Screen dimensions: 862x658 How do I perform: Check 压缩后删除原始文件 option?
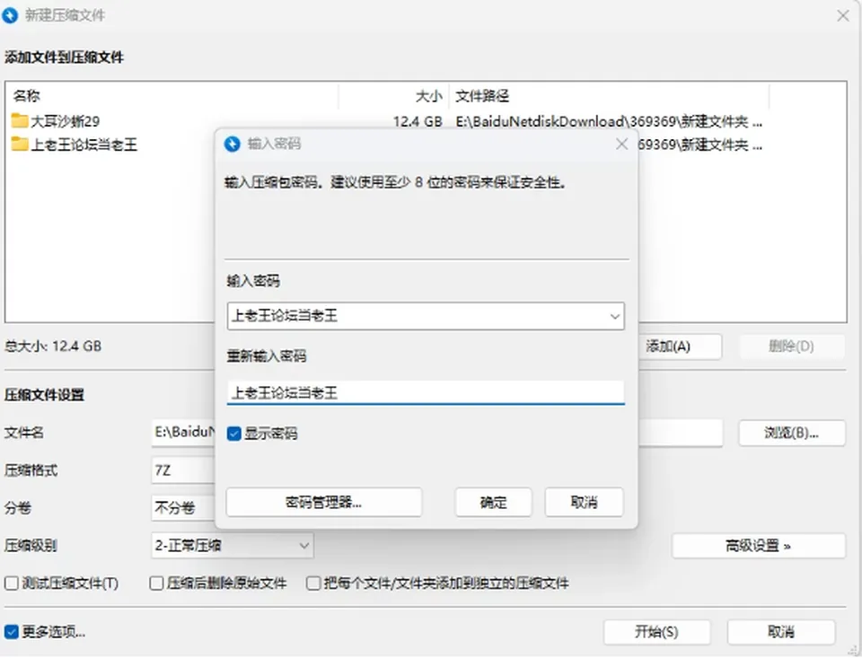156,583
